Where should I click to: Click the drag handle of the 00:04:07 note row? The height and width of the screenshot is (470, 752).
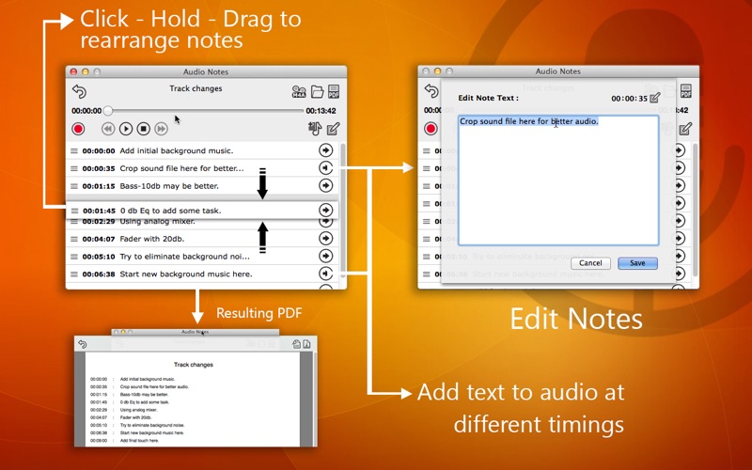pos(74,239)
